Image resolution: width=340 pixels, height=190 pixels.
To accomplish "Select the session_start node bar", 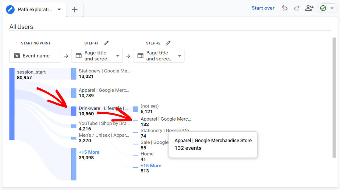I will (x=12, y=104).
